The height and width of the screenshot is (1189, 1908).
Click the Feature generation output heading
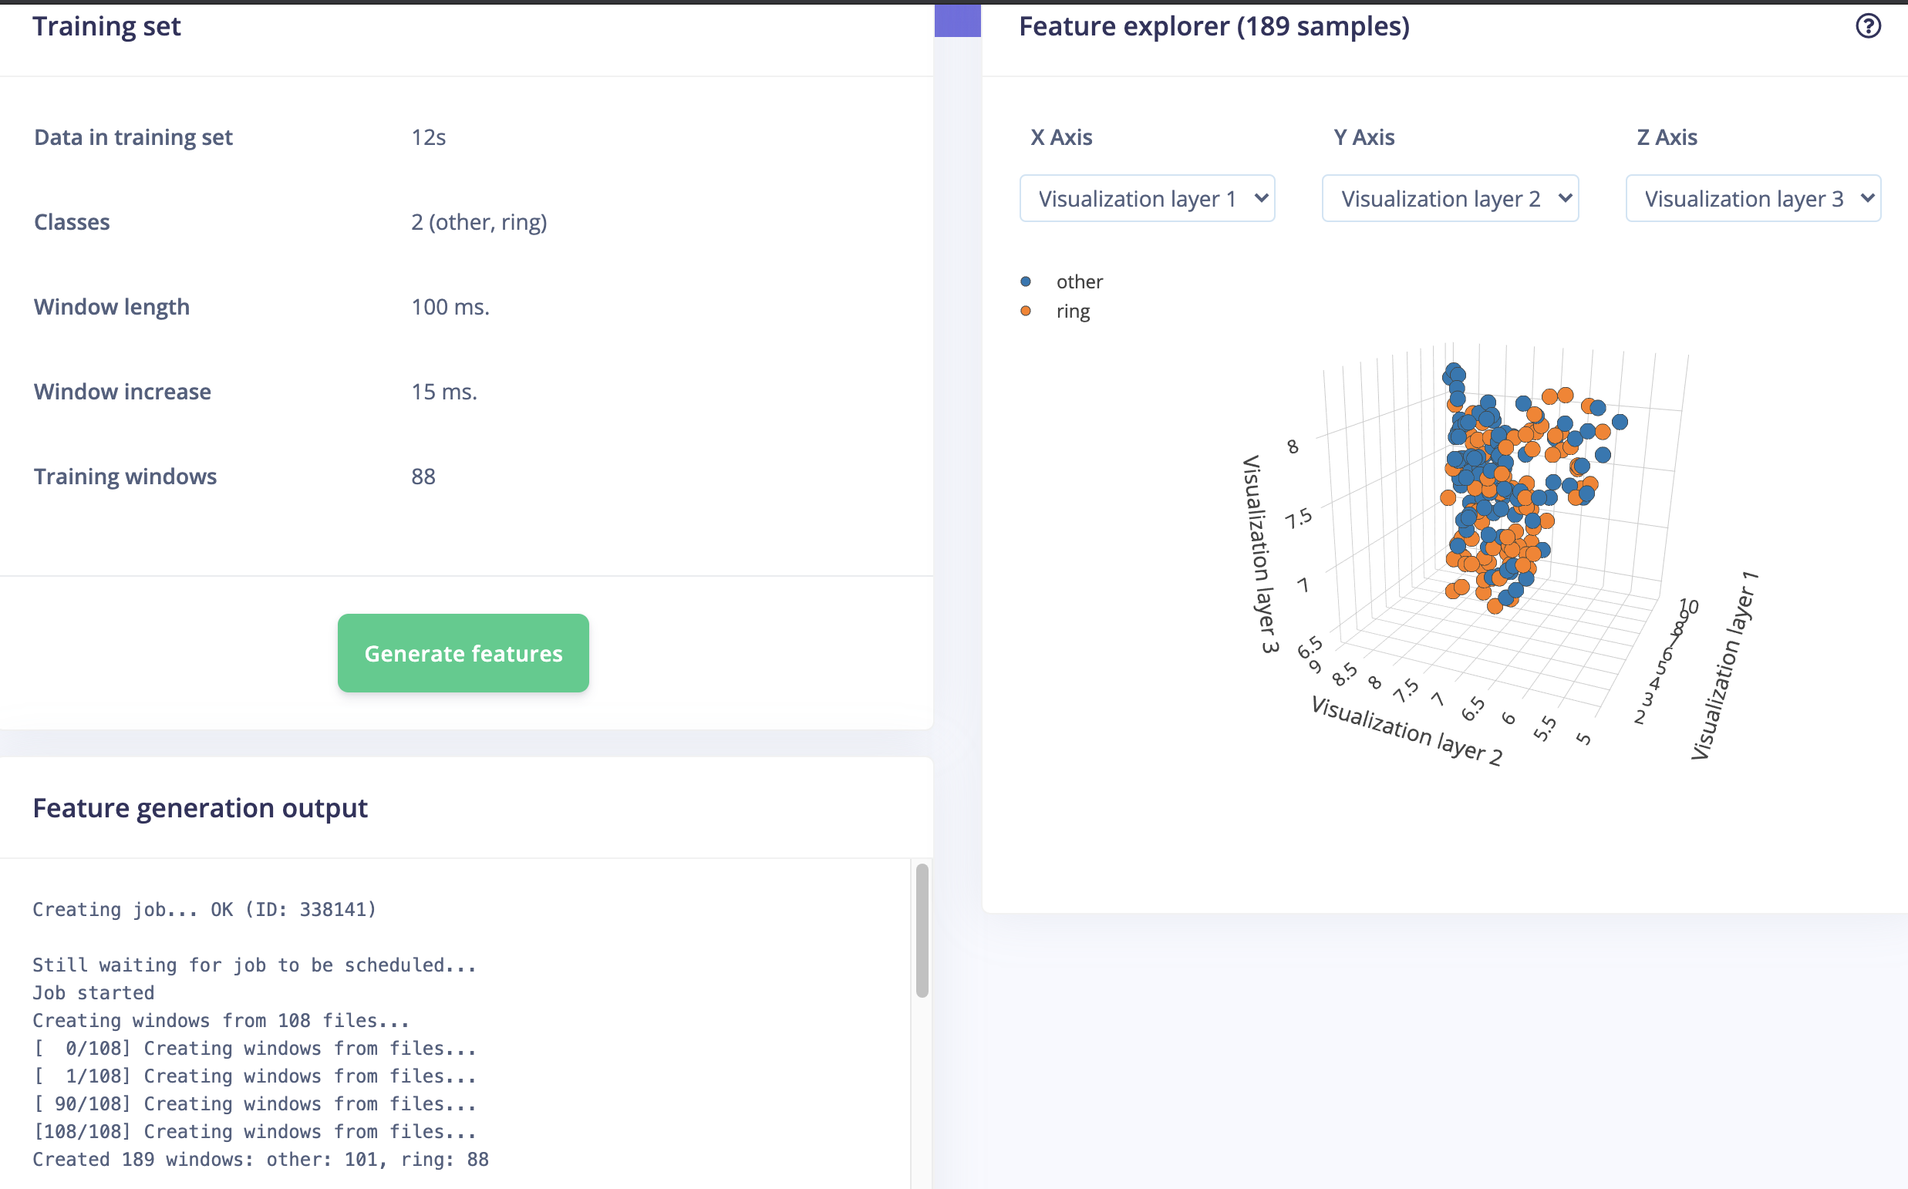pyautogui.click(x=200, y=807)
